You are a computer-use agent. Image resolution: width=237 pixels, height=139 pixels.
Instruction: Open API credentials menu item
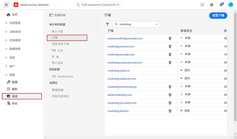click(x=63, y=76)
